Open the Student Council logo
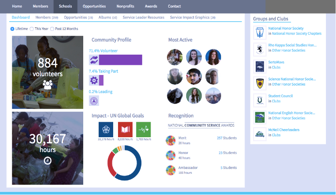The image size is (336, 195). pyautogui.click(x=260, y=100)
